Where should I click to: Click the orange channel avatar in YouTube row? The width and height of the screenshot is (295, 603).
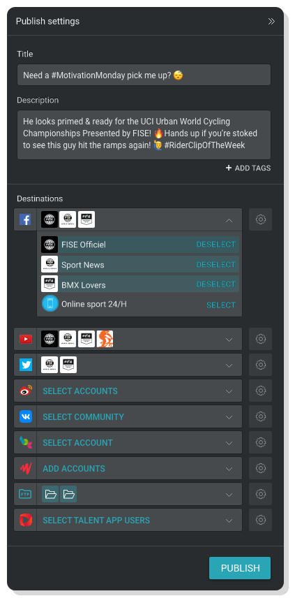[105, 339]
